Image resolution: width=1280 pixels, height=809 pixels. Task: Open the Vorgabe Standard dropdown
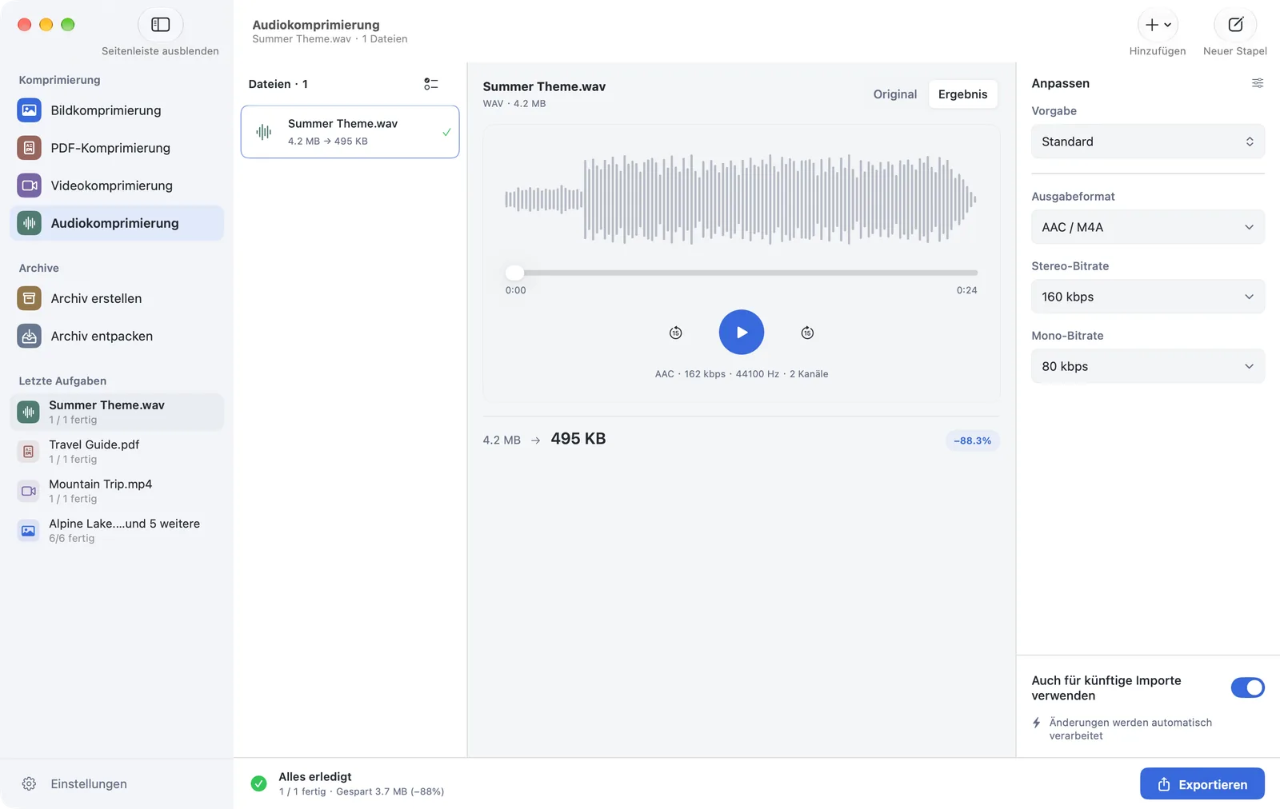click(1148, 141)
